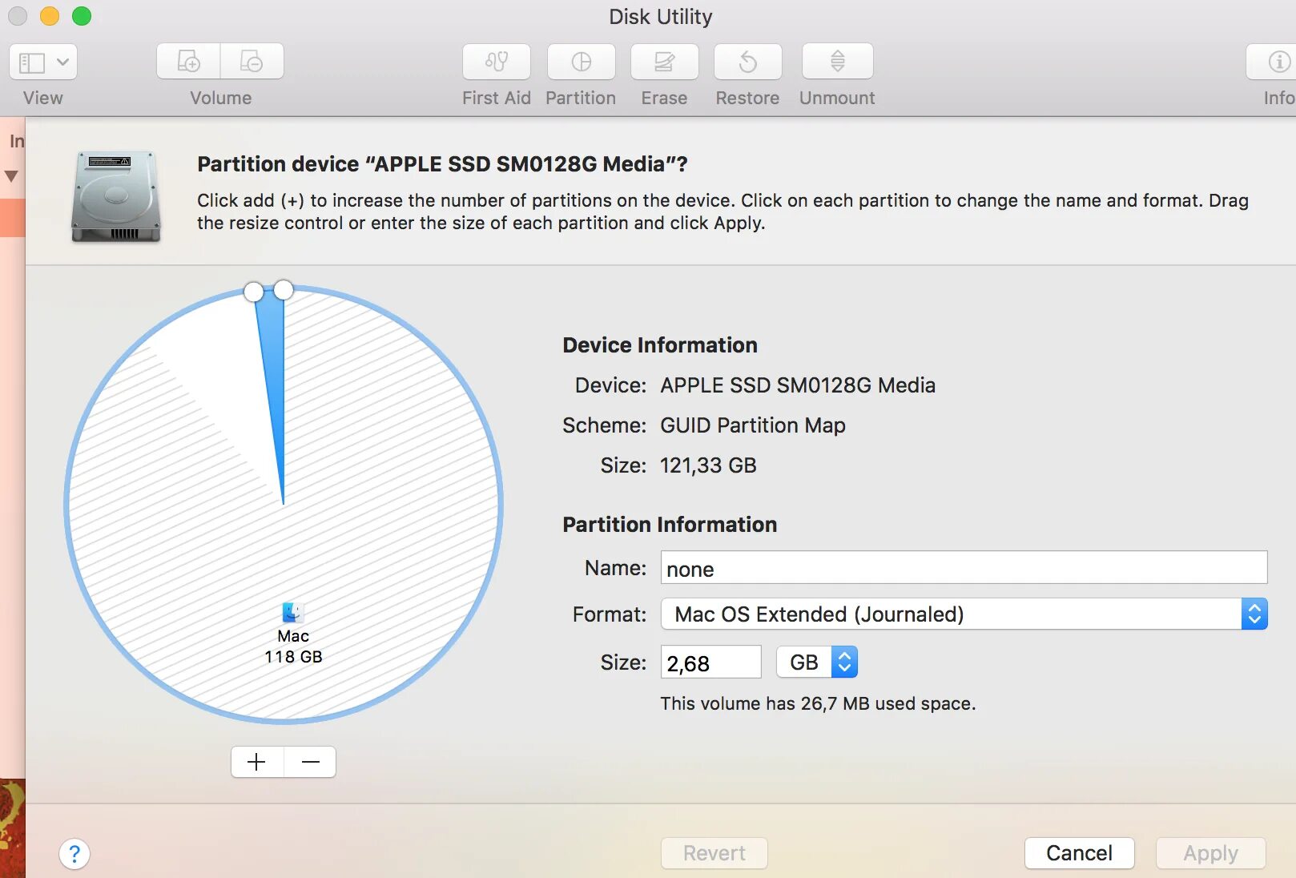
Task: Add a partition with the plus button
Action: (x=257, y=762)
